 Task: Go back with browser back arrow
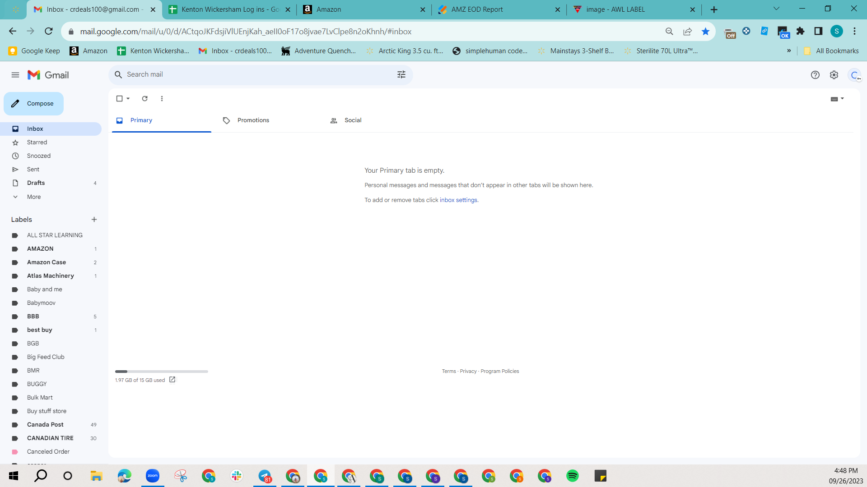coord(13,31)
